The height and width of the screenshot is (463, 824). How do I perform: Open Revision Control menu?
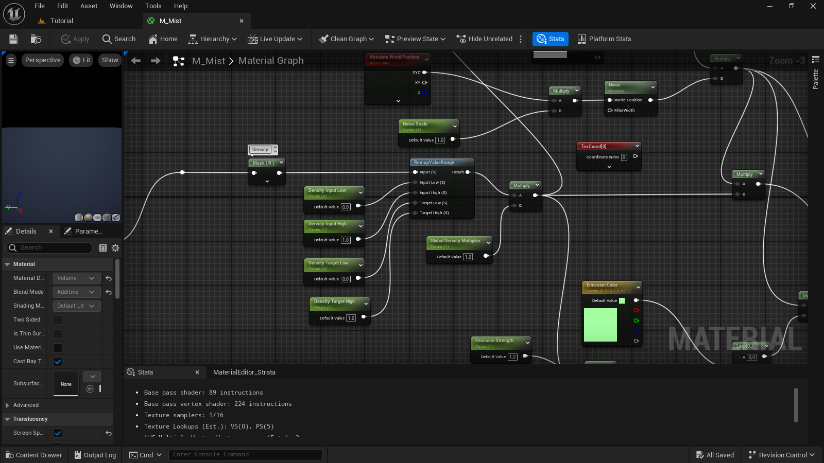(x=781, y=455)
